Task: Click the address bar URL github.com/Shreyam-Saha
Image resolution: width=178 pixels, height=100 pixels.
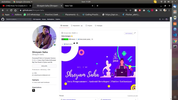Action: point(33,10)
